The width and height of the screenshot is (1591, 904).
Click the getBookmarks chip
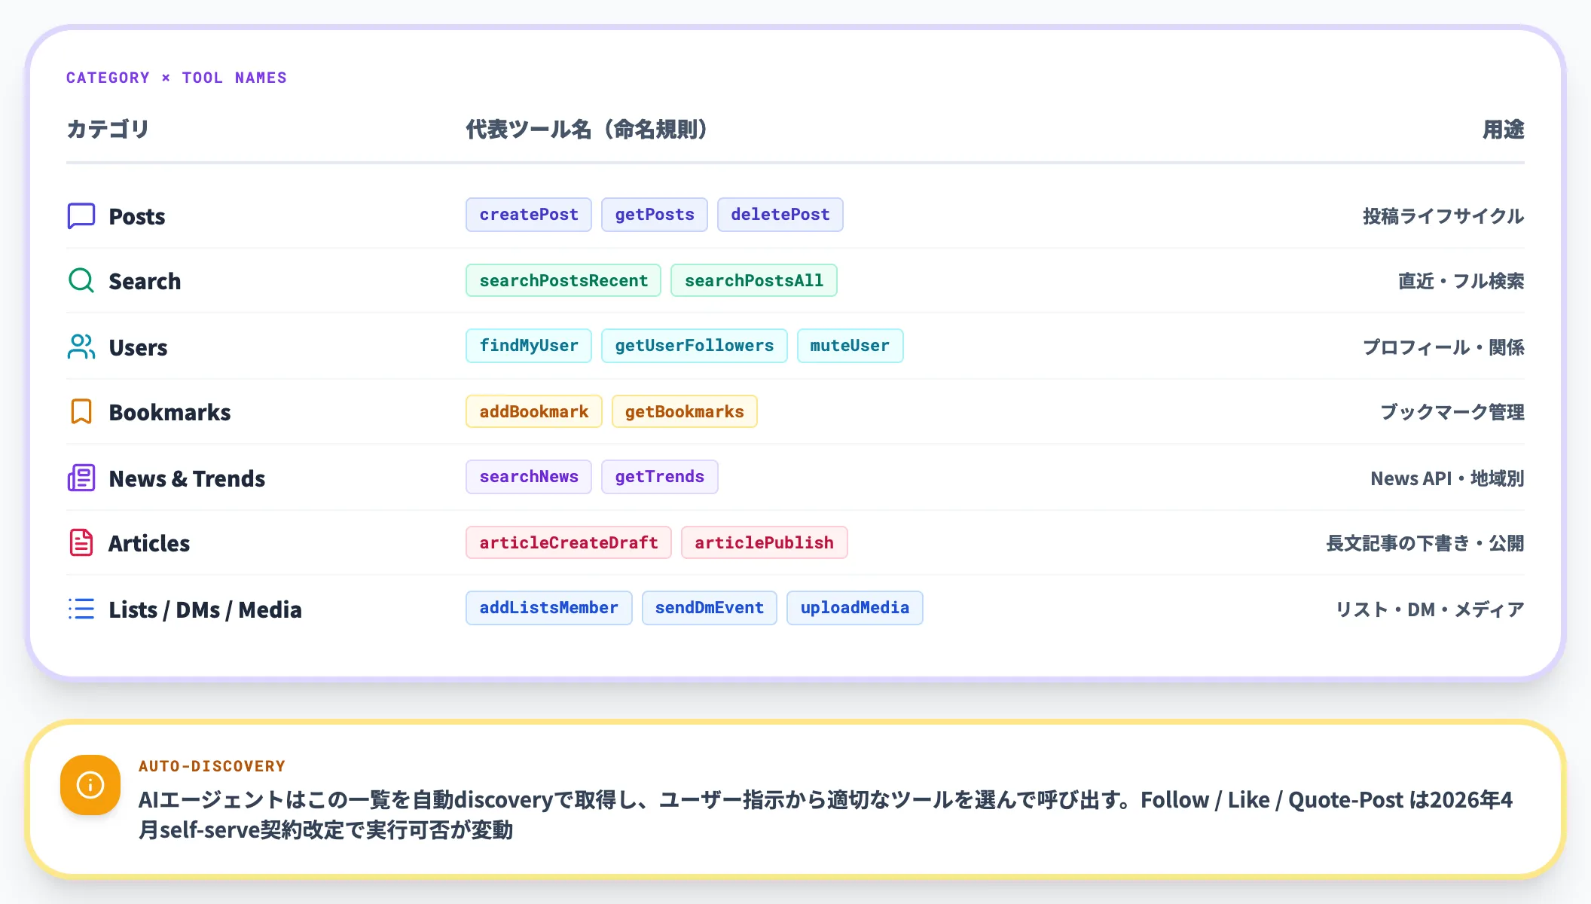pos(685,411)
